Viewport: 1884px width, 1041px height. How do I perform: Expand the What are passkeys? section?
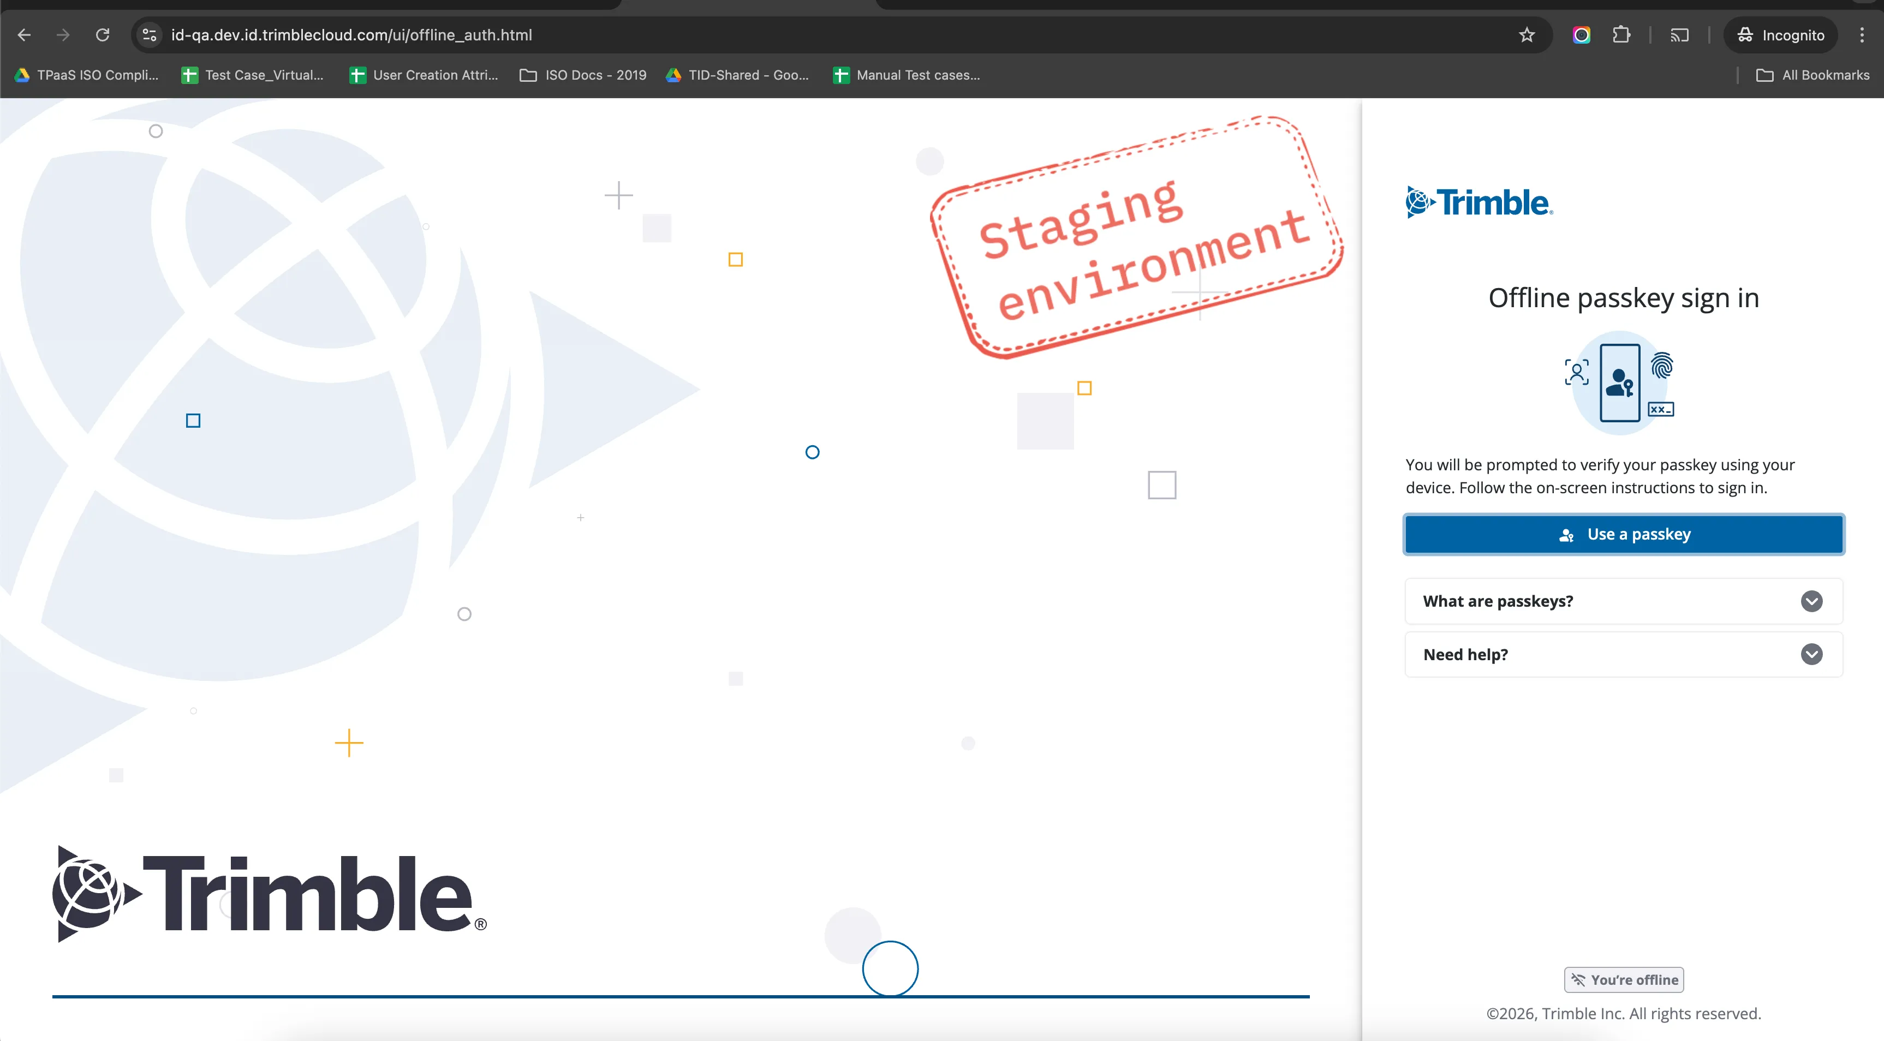pyautogui.click(x=1624, y=601)
